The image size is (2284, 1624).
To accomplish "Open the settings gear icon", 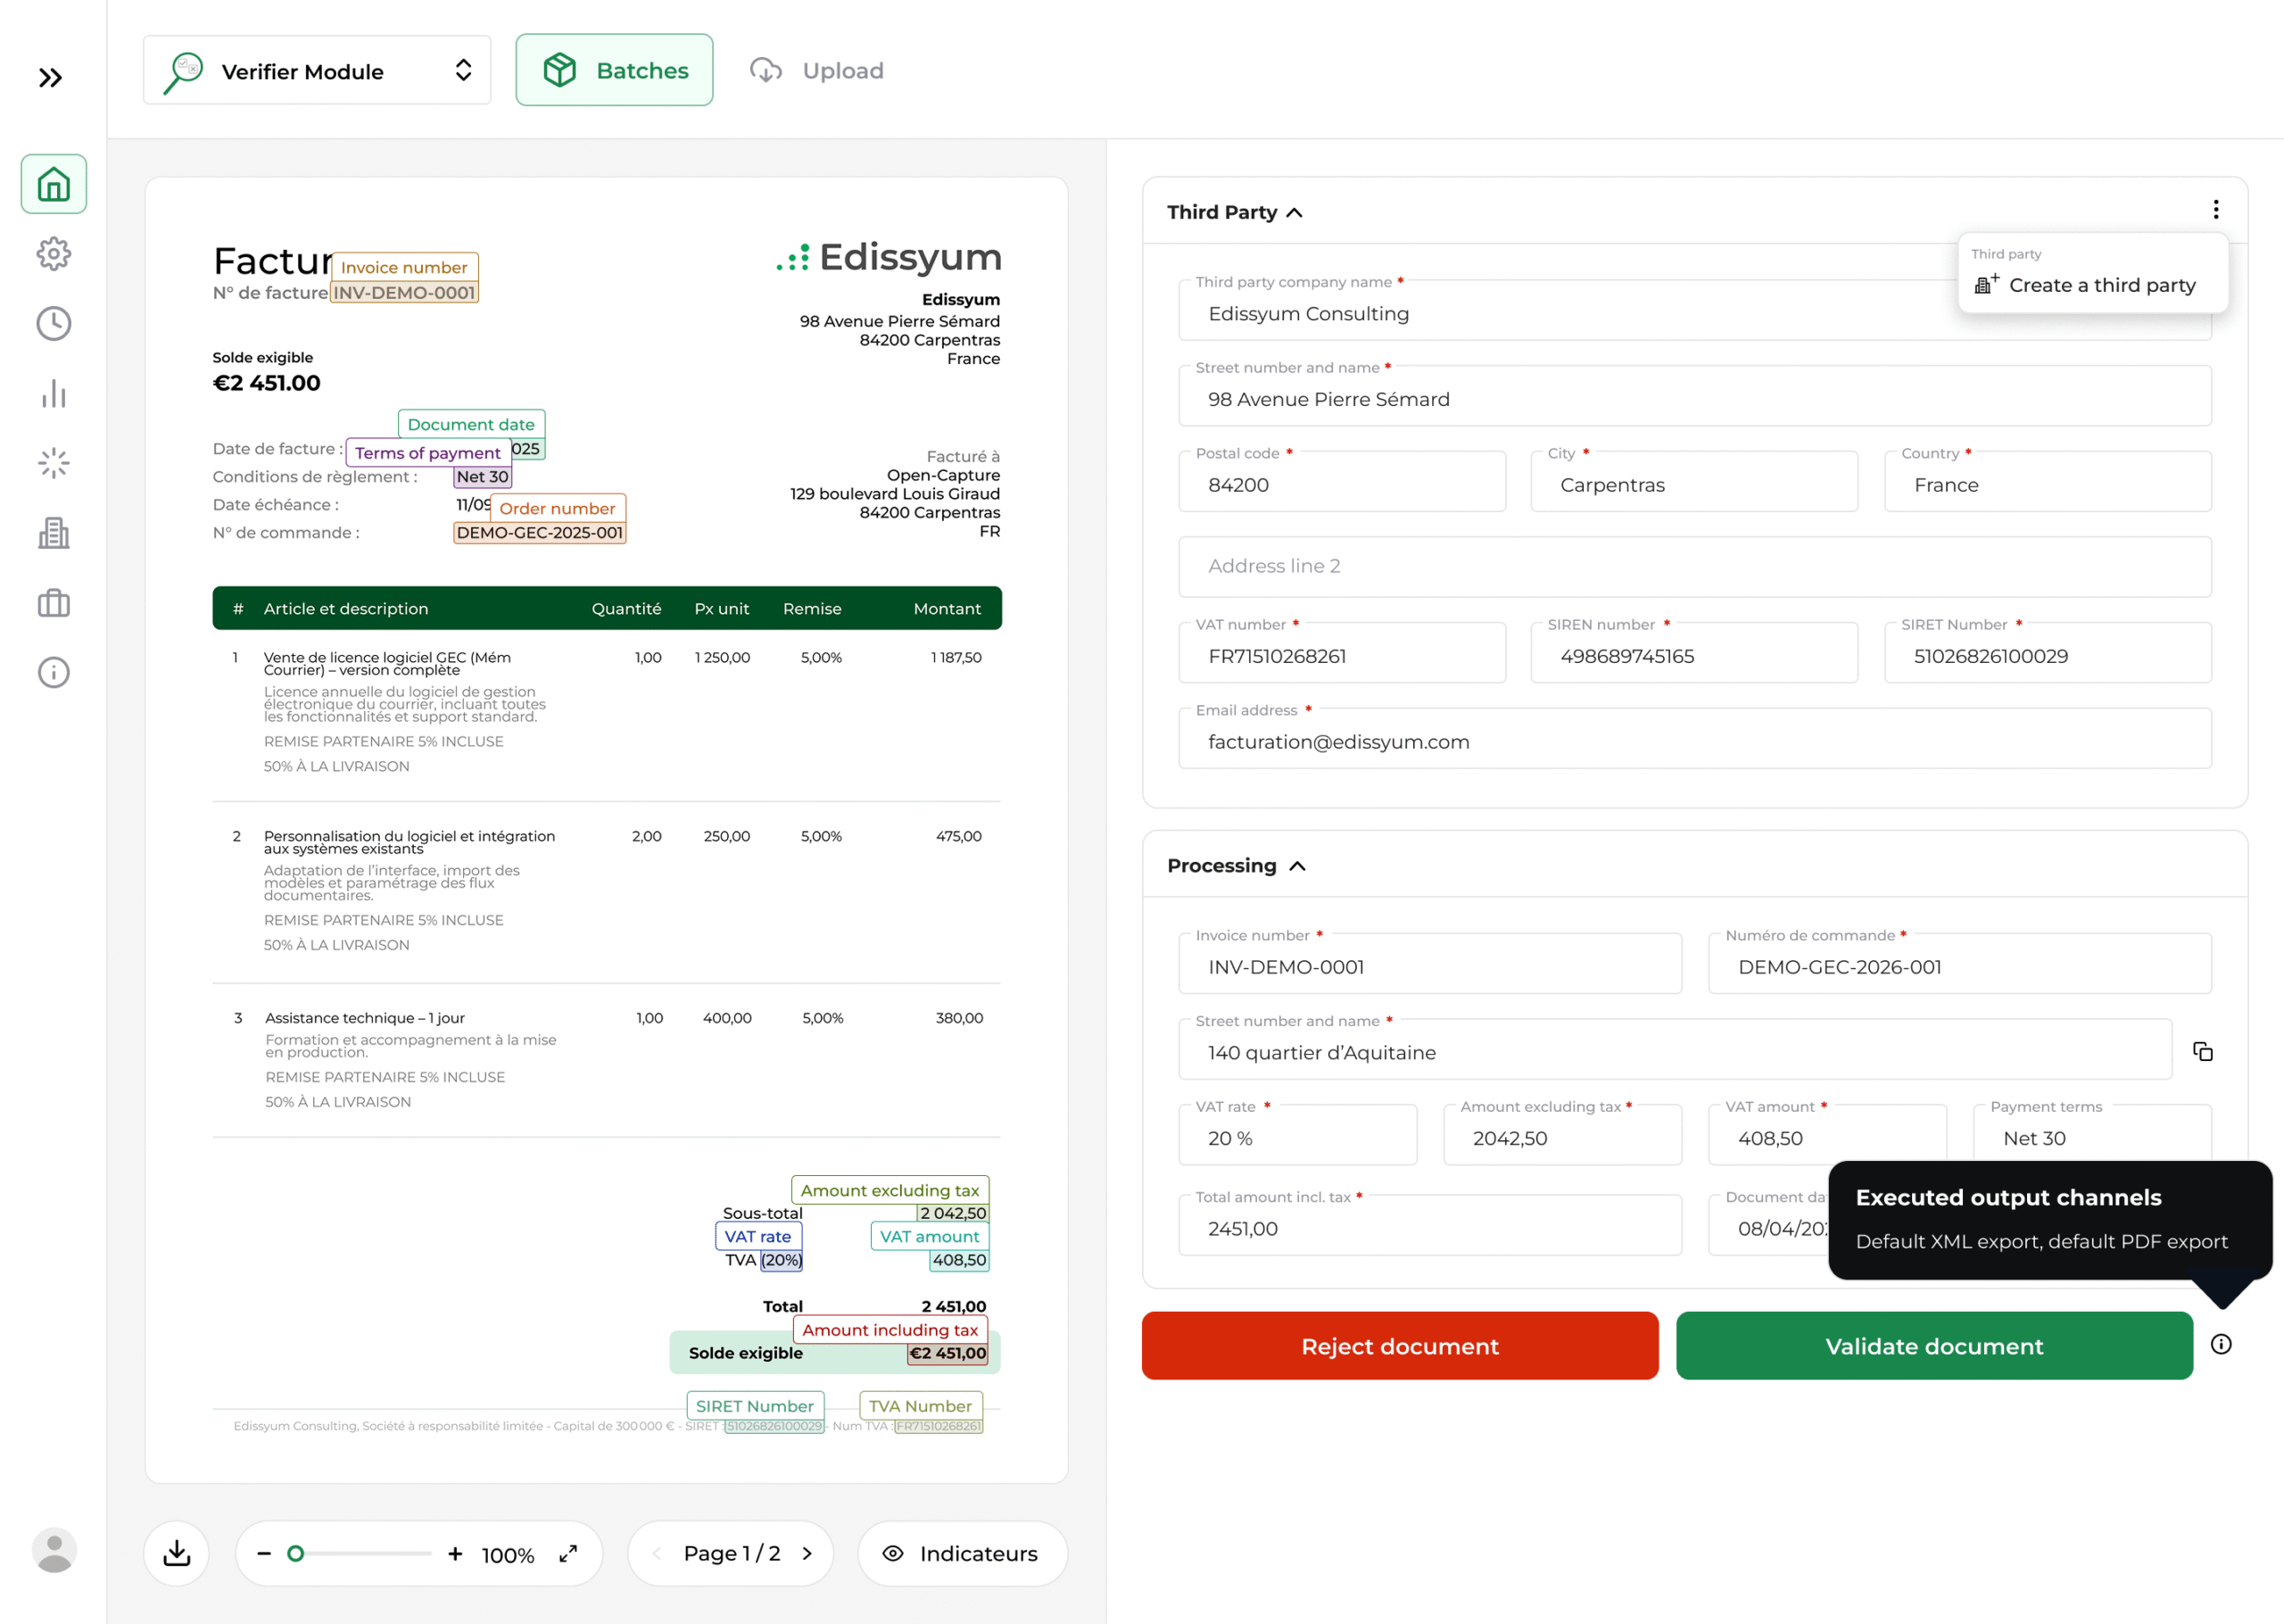I will click(53, 253).
